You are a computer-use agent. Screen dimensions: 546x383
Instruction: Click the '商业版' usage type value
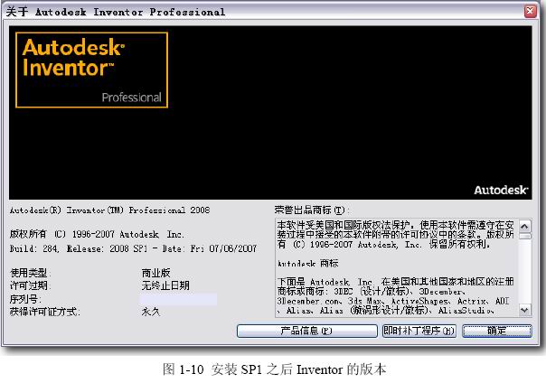coord(156,273)
